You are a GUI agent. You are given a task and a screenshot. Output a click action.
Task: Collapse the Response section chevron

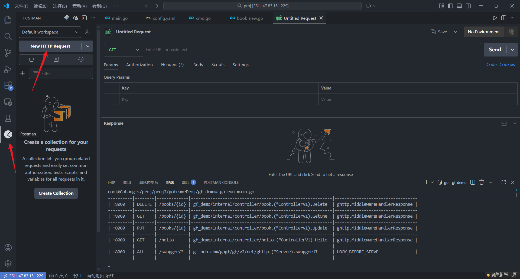tap(515, 123)
